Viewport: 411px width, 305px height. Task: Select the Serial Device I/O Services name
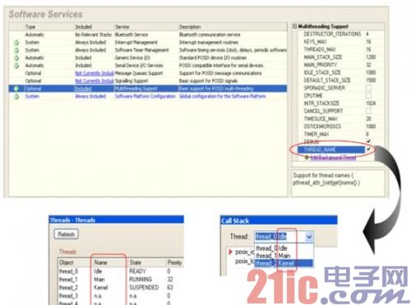pyautogui.click(x=139, y=65)
